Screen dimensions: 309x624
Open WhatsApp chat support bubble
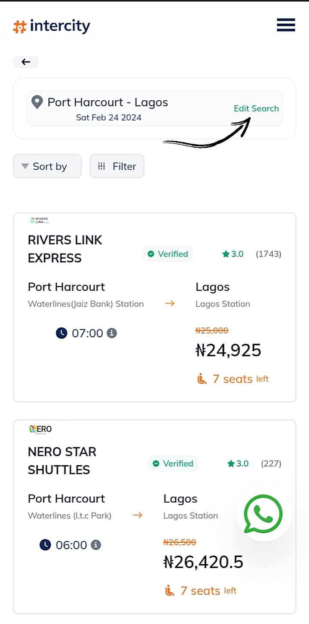coord(263,514)
